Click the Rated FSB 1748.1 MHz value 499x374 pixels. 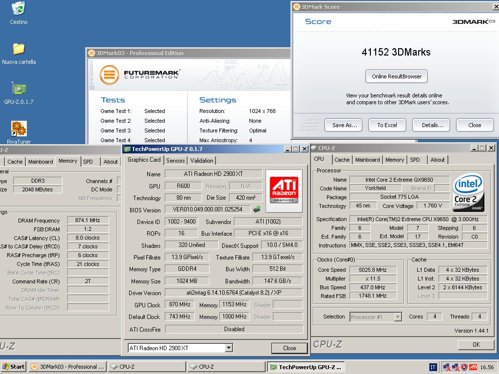pos(373,296)
